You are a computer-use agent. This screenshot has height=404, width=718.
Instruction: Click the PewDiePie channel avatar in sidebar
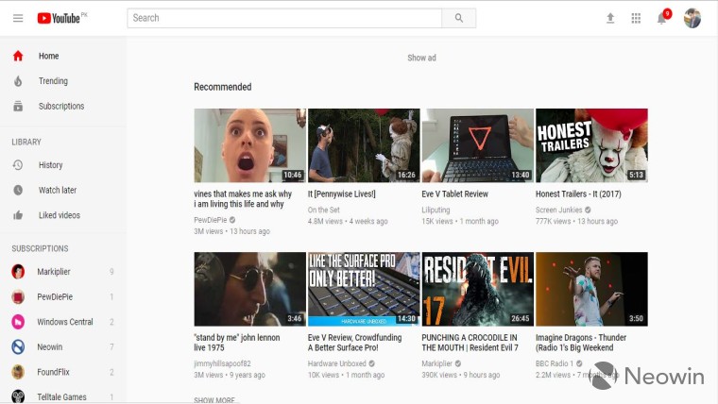(x=18, y=297)
